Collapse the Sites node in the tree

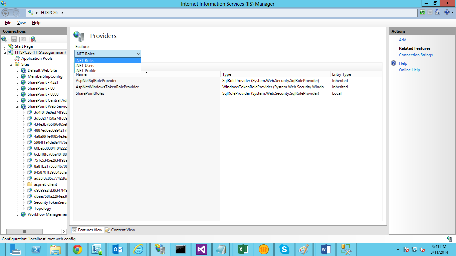[x=11, y=65]
